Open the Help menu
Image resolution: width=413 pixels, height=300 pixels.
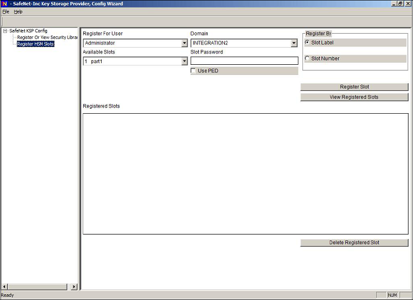tap(18, 11)
